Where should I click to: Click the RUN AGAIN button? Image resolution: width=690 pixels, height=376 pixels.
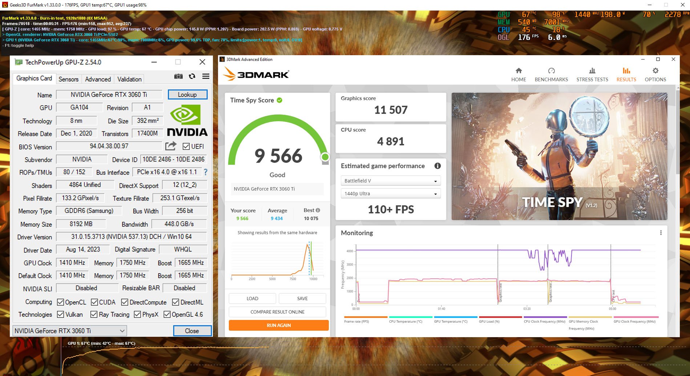point(279,325)
